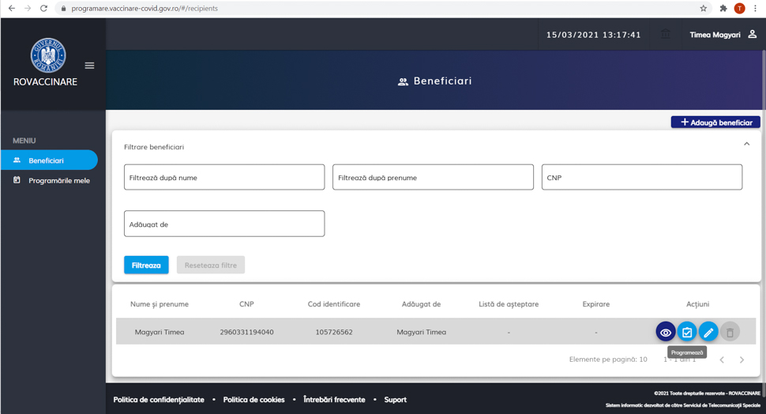Screen dimensions: 766x414
Task: Collapse the Filtrare beneficiari panel
Action: pos(746,145)
